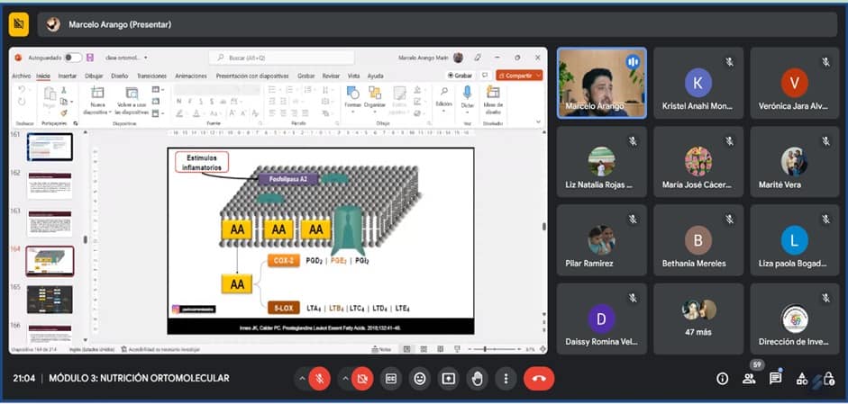Unmute the microphone in the call bar
848x404 pixels.
coord(319,379)
